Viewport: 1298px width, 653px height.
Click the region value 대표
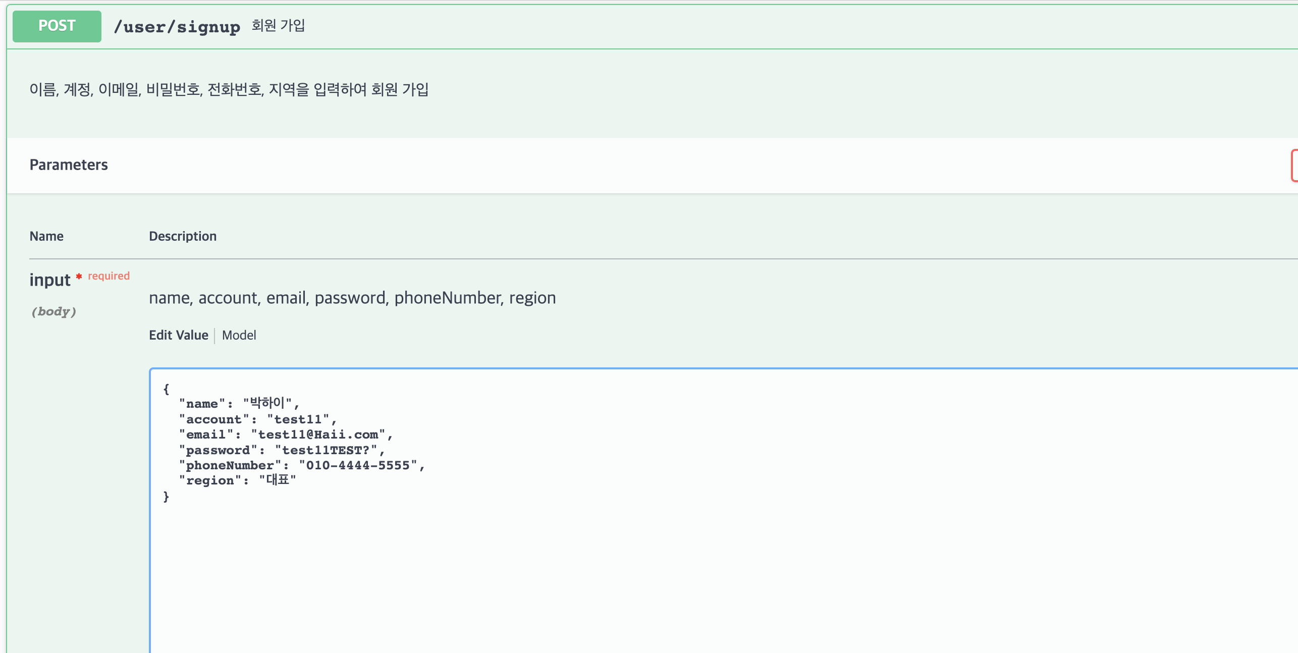tap(281, 480)
